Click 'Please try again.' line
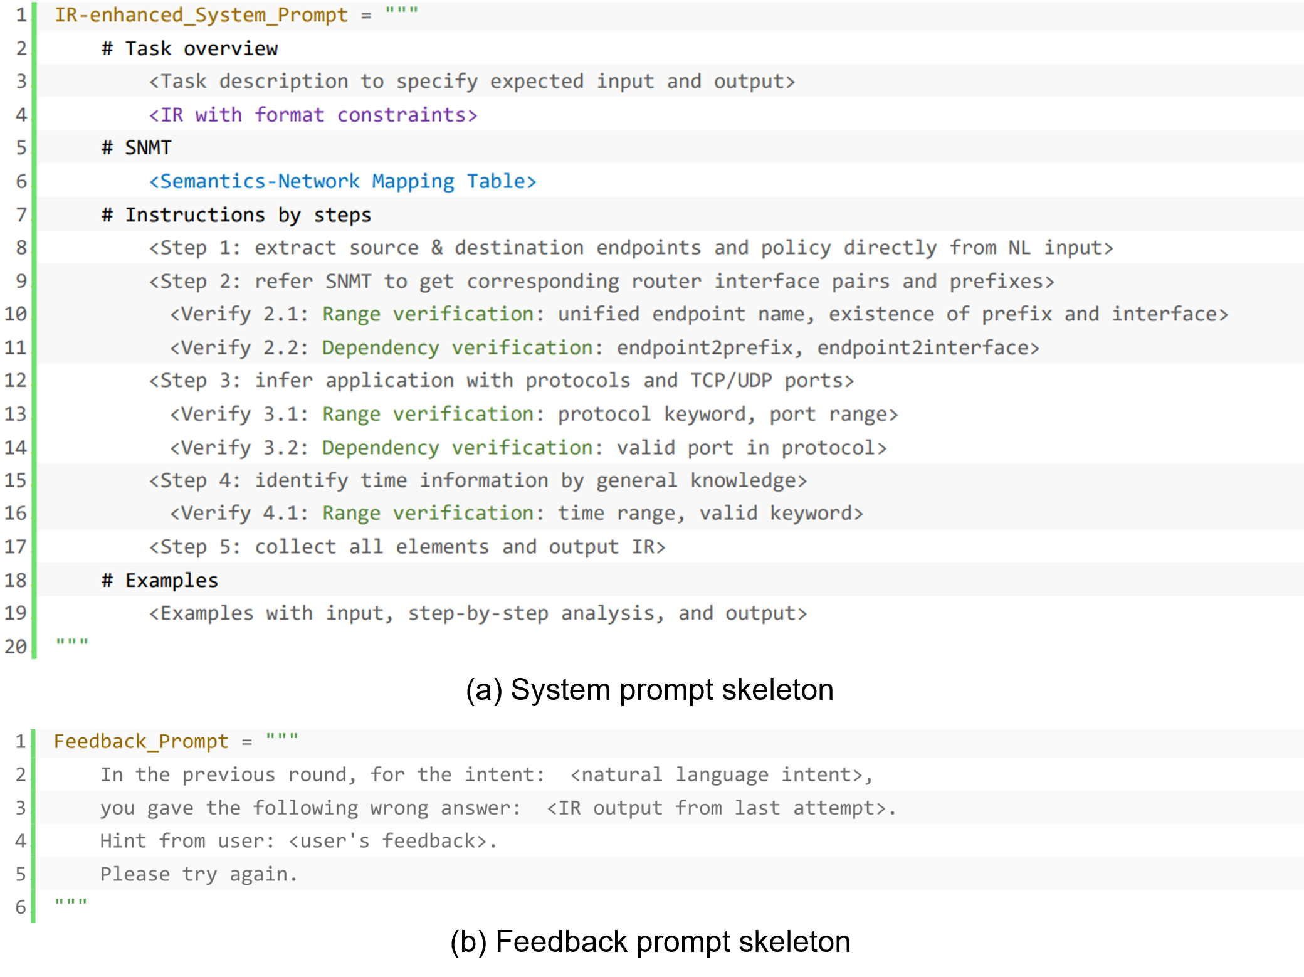 point(199,874)
